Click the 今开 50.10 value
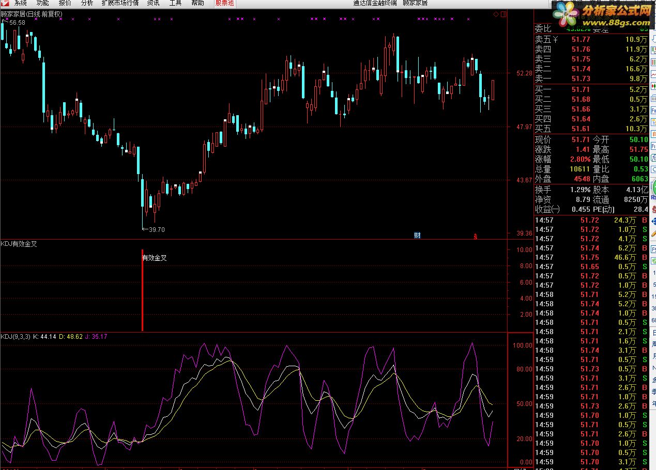The width and height of the screenshot is (656, 470). 639,140
